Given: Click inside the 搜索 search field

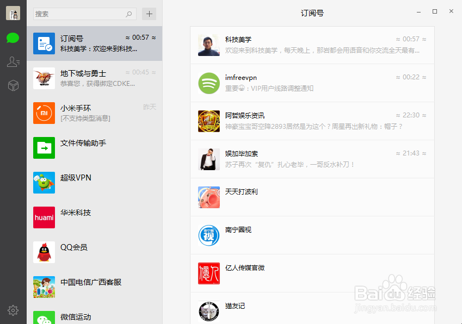Looking at the screenshot, I should tap(82, 14).
